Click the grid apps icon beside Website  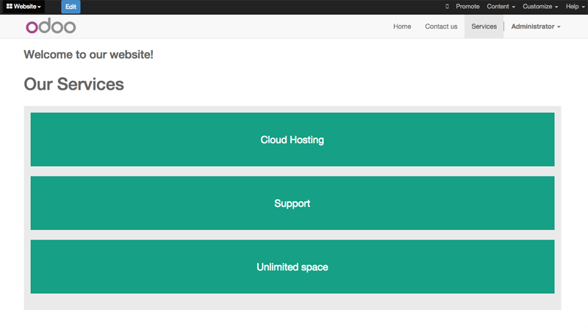pos(10,7)
